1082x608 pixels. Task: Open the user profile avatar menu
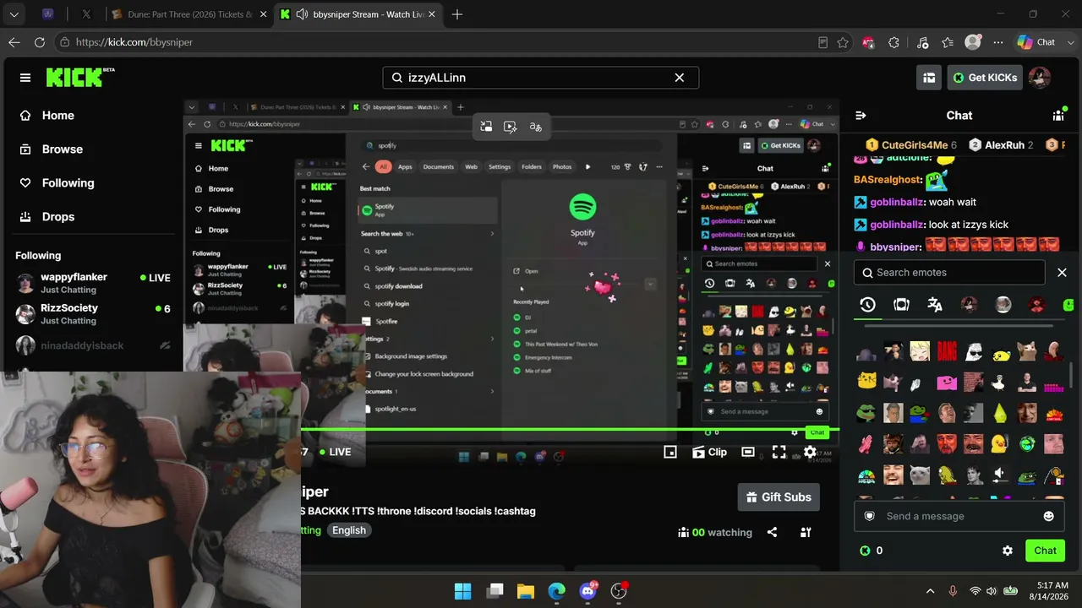1040,78
